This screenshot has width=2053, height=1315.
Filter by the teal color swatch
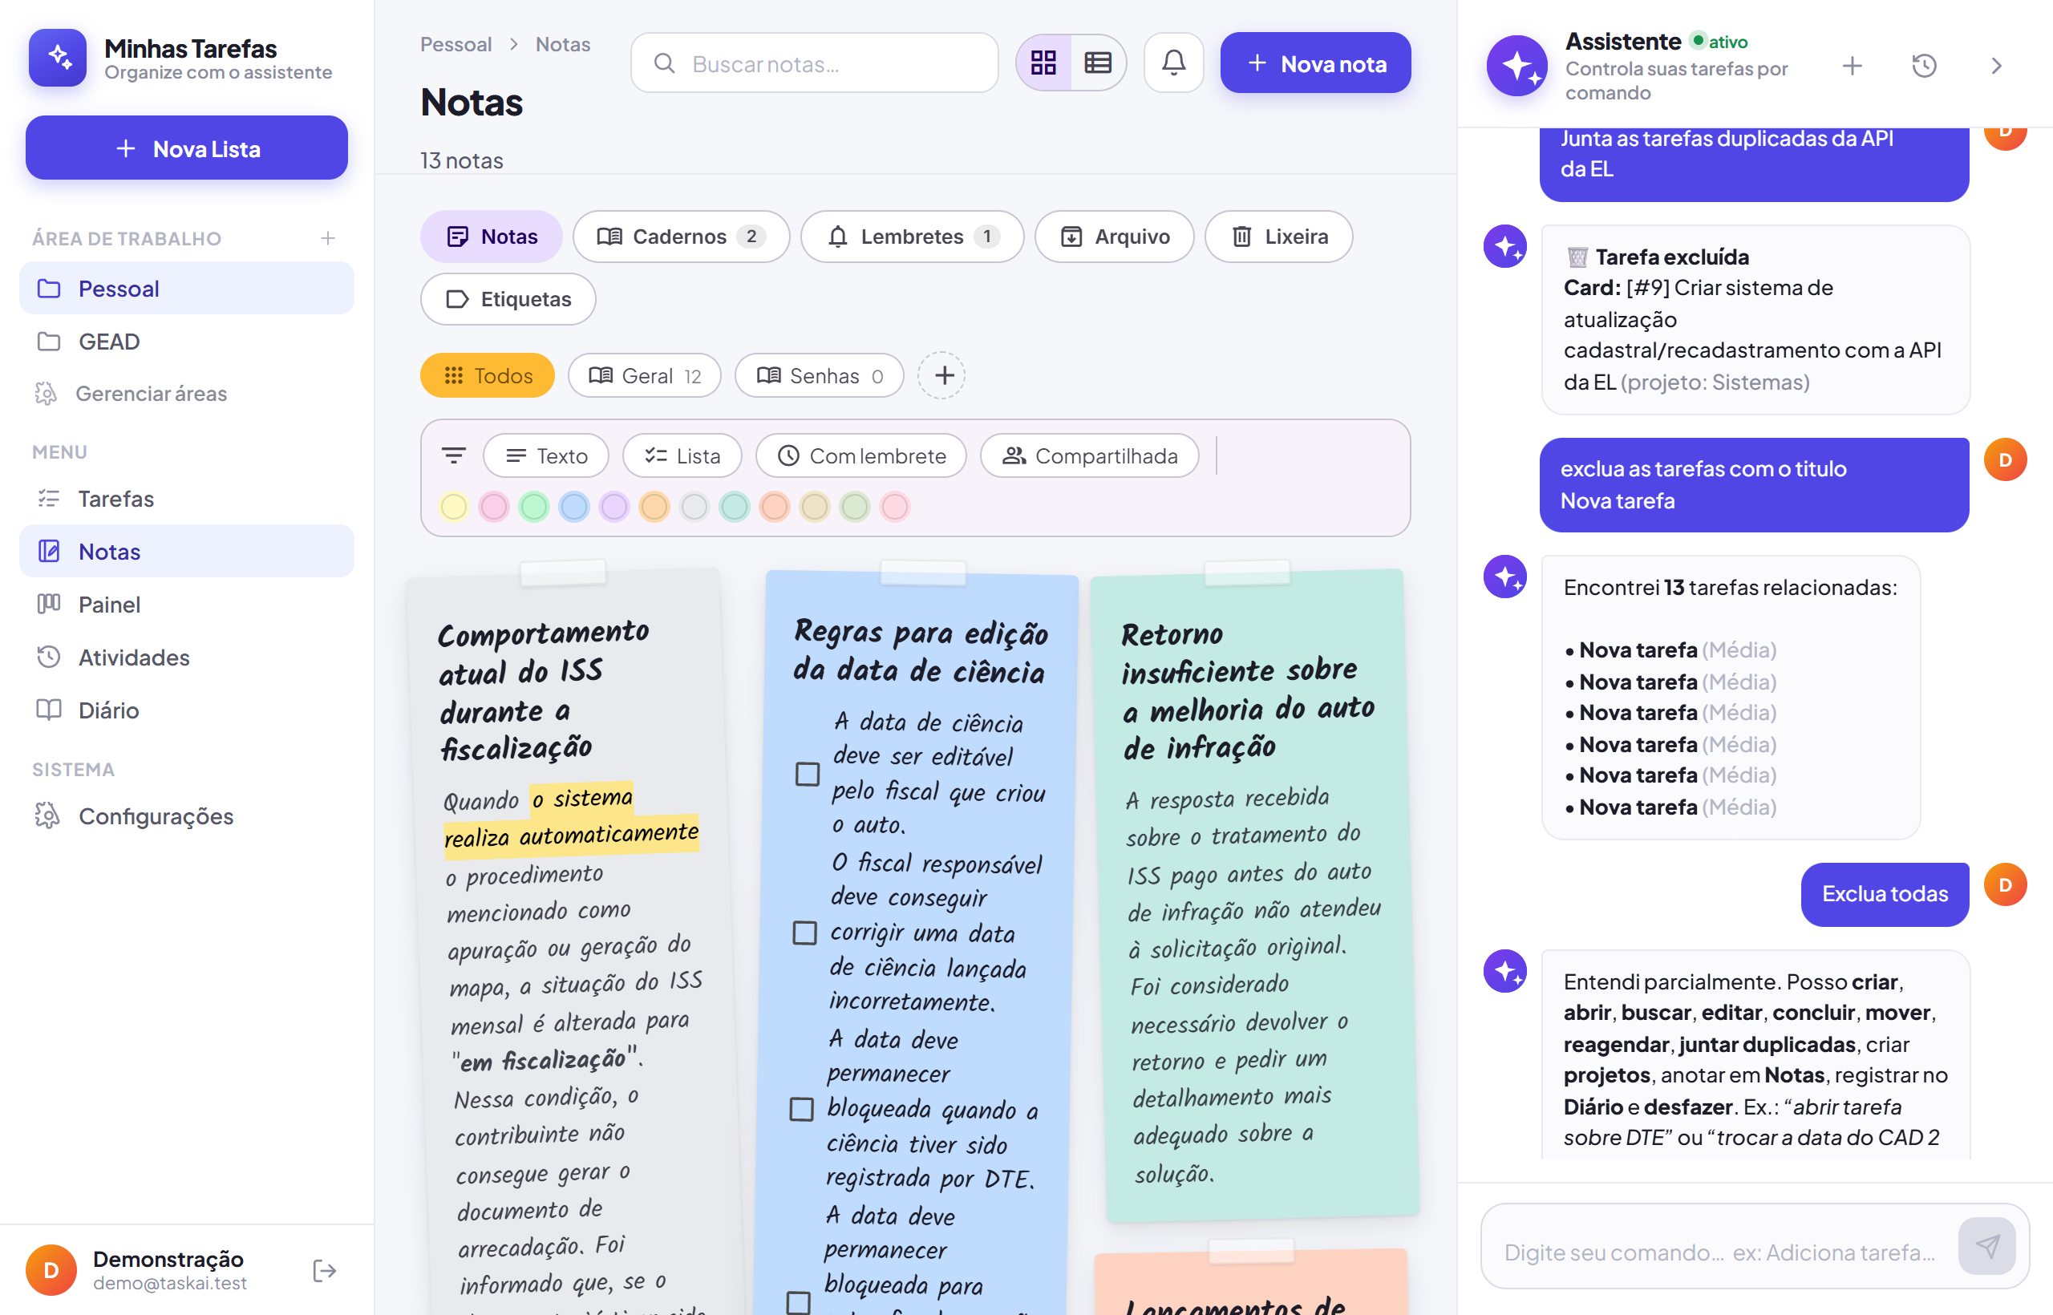(735, 508)
